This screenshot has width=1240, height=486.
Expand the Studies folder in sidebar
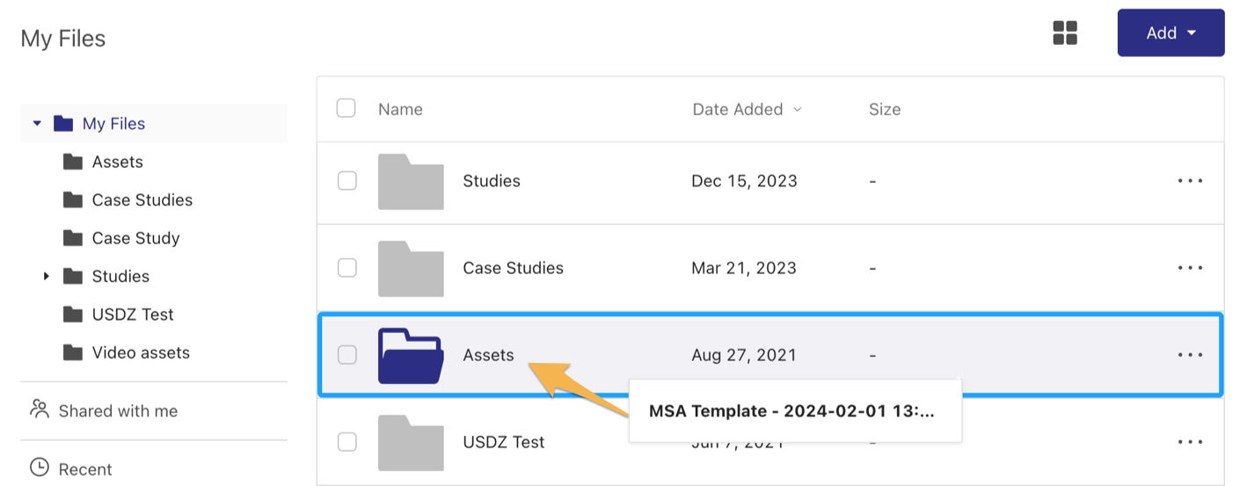point(47,277)
